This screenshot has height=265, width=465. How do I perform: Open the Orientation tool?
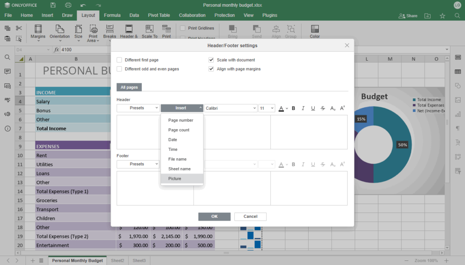(59, 32)
